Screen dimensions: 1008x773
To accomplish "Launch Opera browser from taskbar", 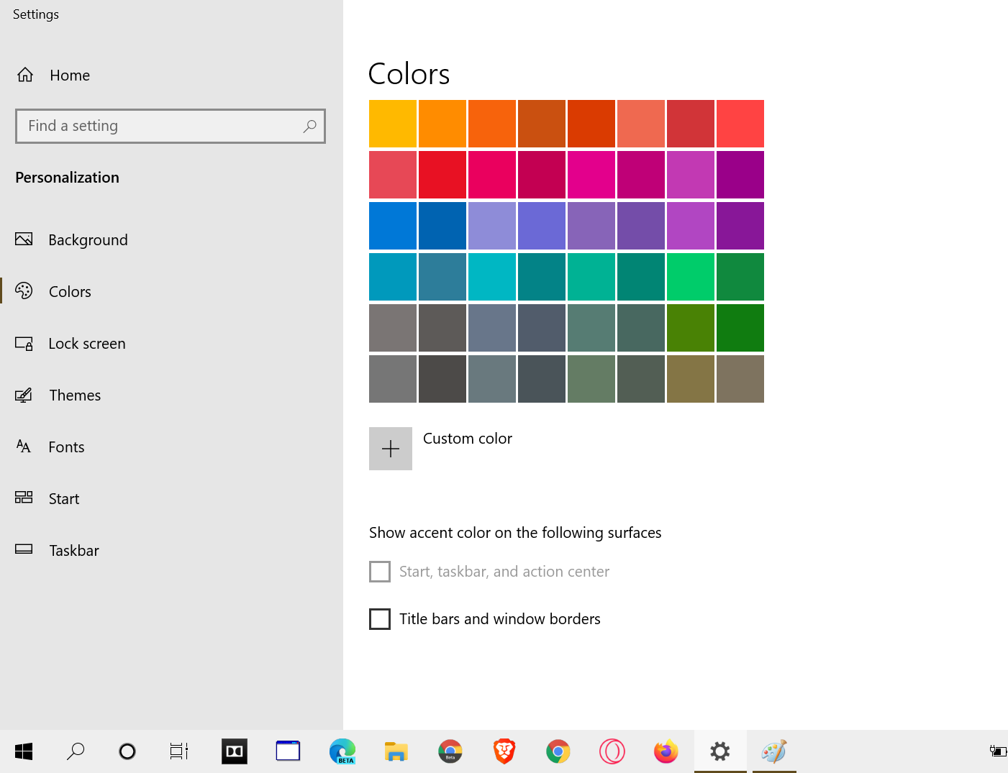I will point(612,751).
